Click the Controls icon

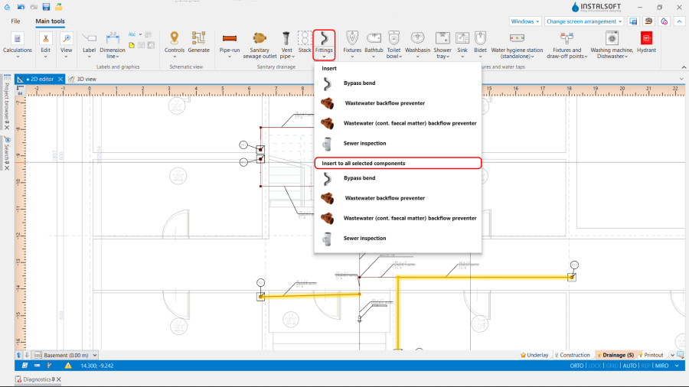coord(175,38)
